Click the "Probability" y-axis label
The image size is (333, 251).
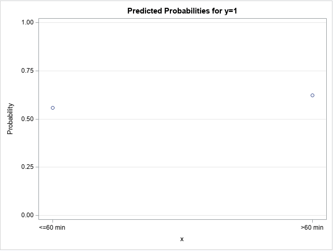(10, 119)
